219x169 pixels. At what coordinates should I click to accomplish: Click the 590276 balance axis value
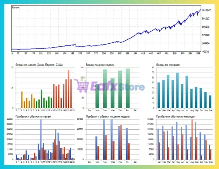(x=206, y=27)
